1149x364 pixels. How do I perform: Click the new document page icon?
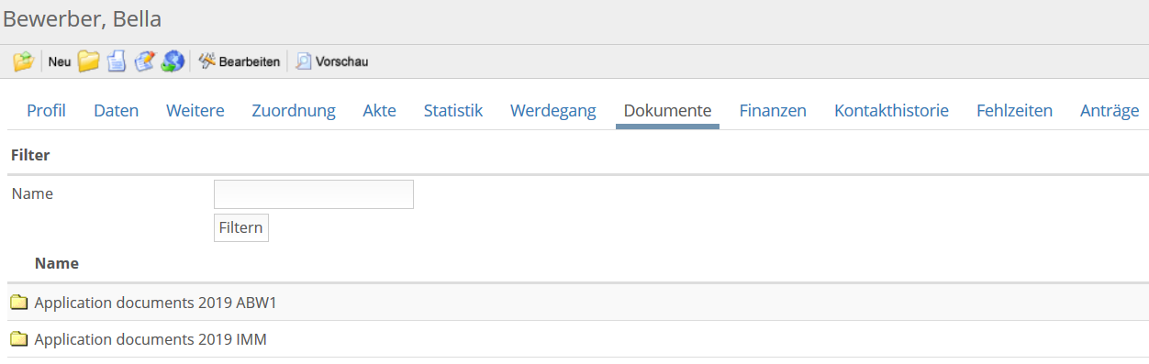116,61
